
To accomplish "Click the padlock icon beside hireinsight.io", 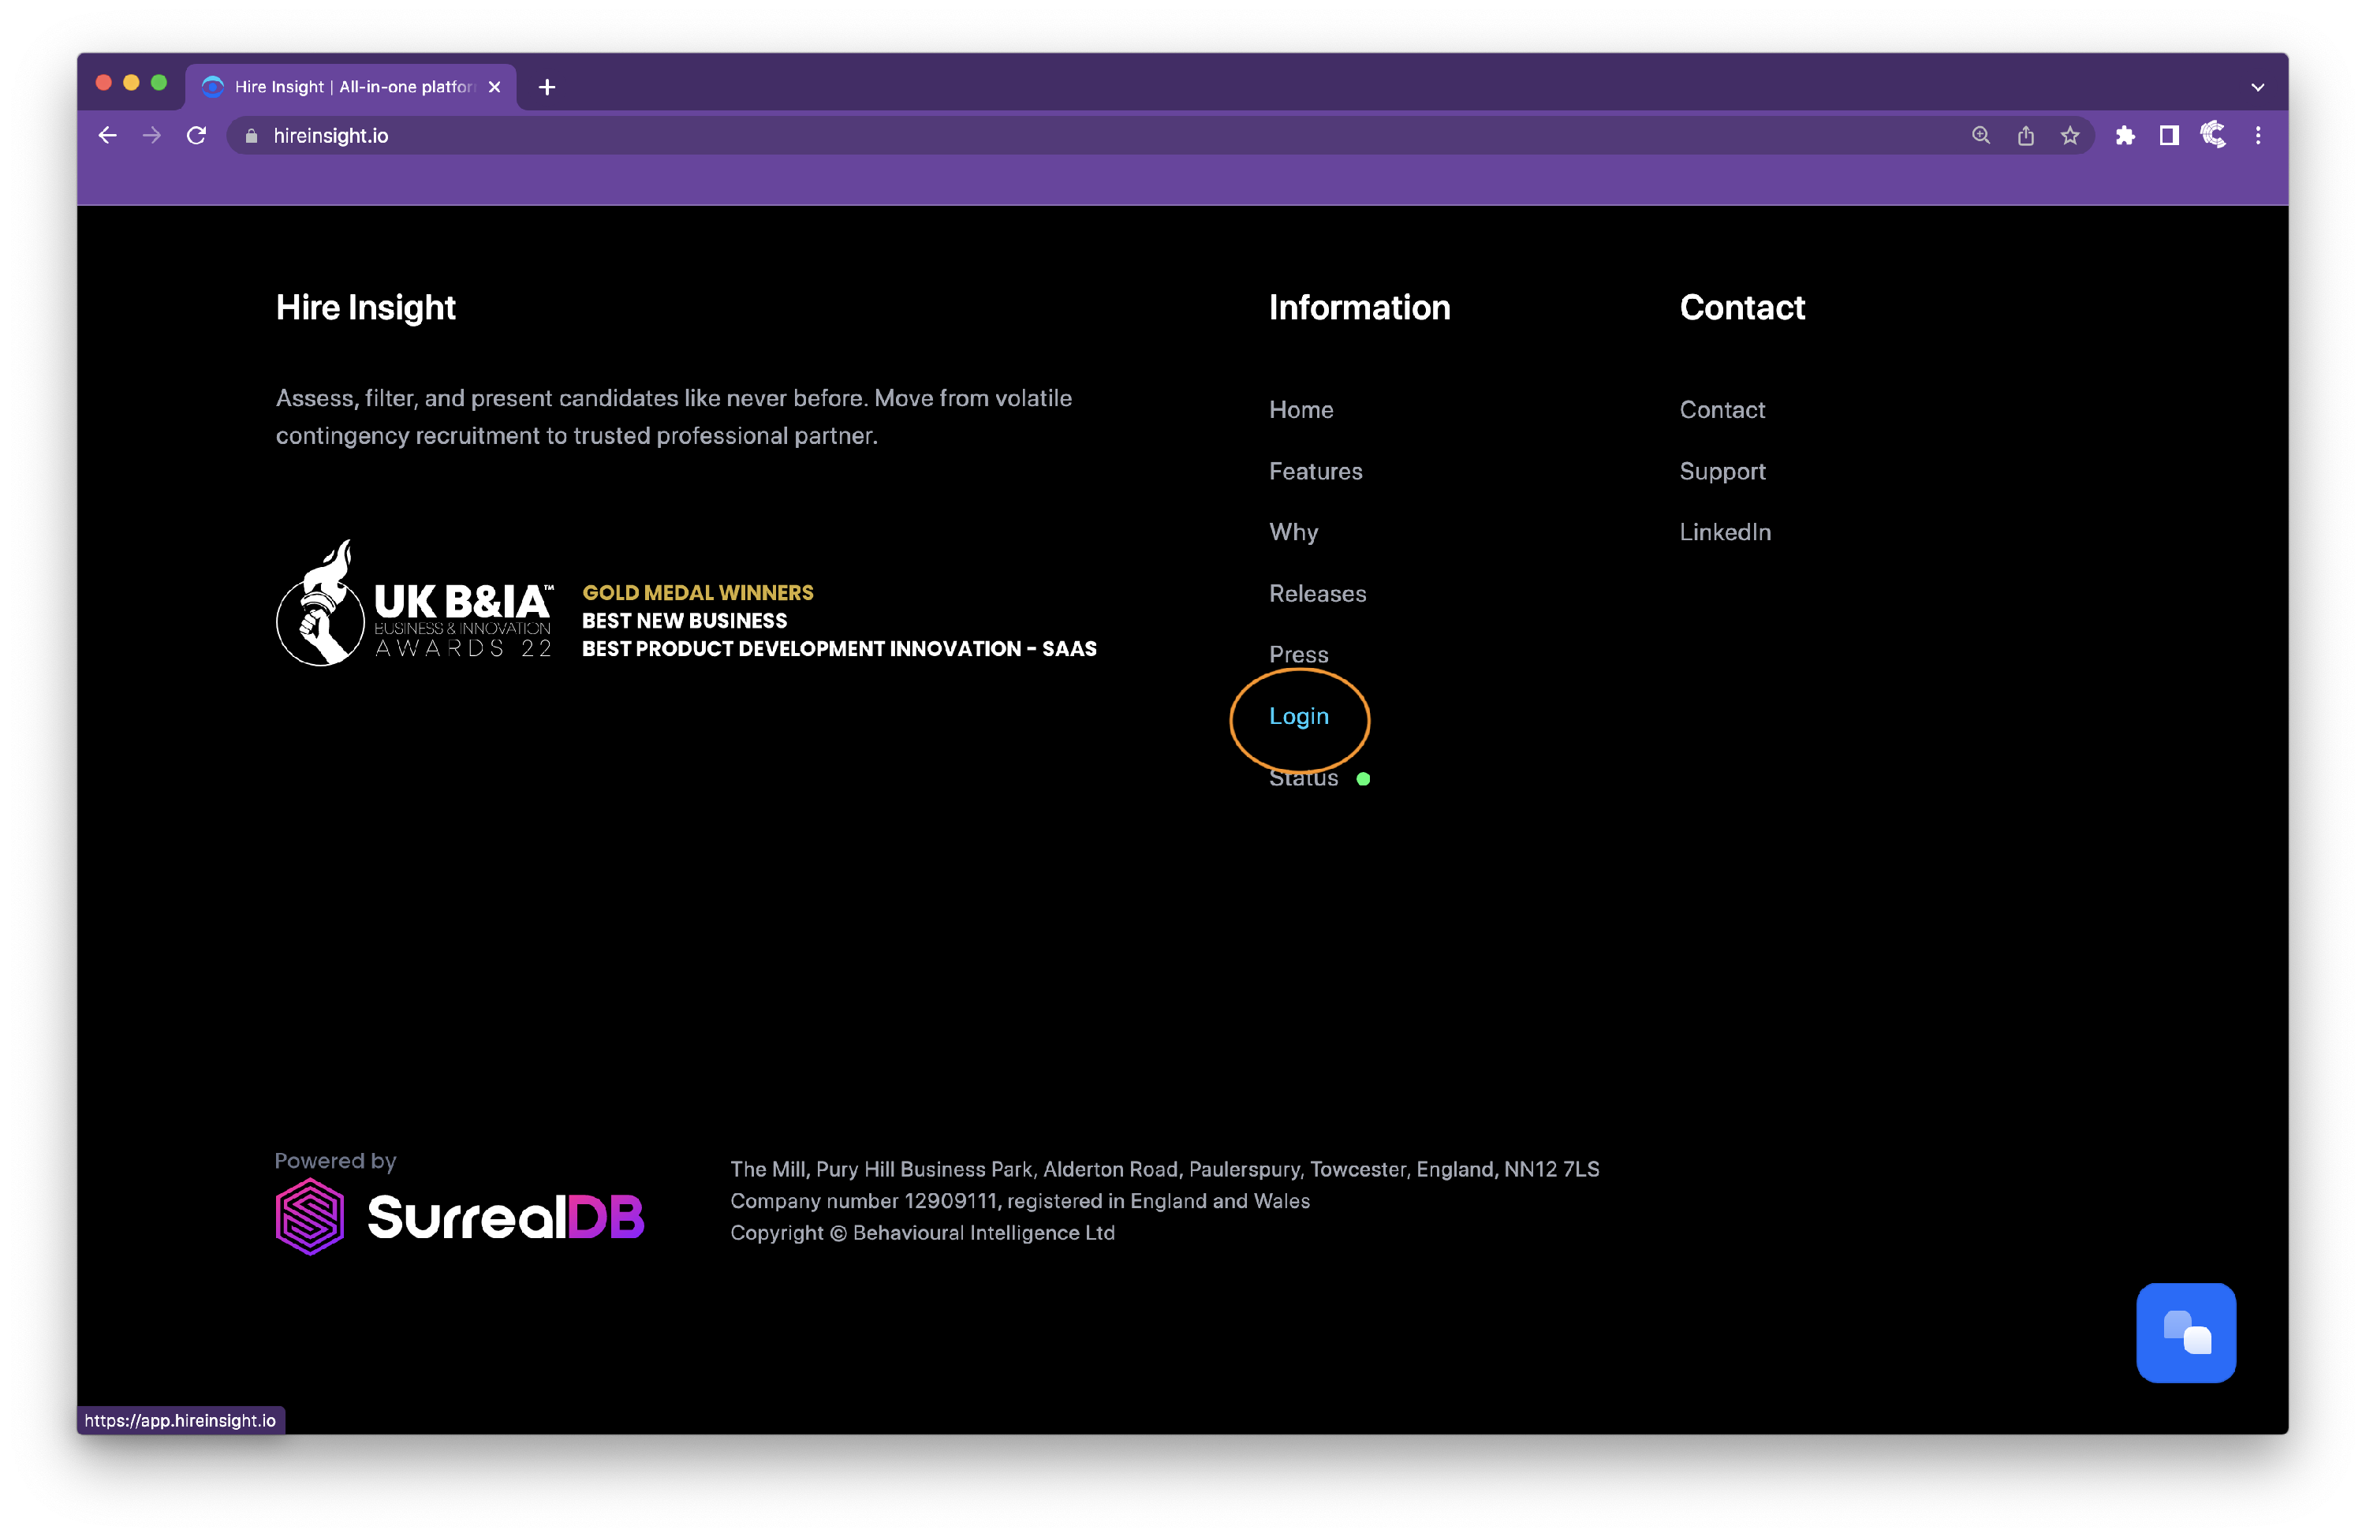I will [x=252, y=135].
